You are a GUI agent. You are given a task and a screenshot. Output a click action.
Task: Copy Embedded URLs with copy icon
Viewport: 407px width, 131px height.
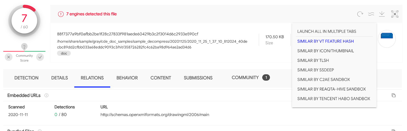click(394, 95)
